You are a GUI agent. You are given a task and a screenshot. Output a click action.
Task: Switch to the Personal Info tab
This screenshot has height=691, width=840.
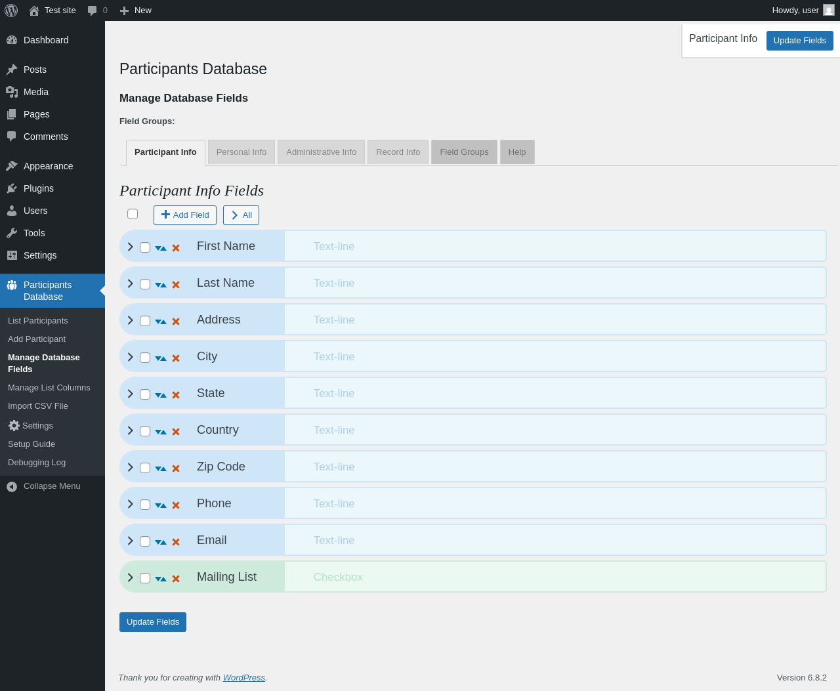pyautogui.click(x=241, y=152)
